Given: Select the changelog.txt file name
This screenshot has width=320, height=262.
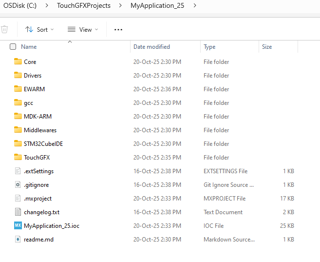Looking at the screenshot, I should pos(41,212).
